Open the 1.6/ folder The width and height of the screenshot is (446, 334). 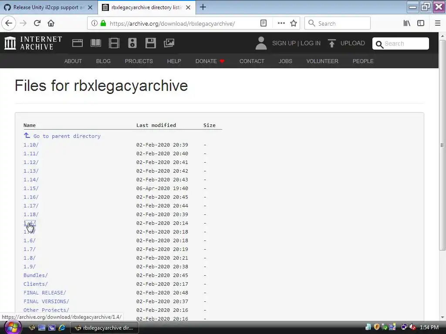coord(30,240)
